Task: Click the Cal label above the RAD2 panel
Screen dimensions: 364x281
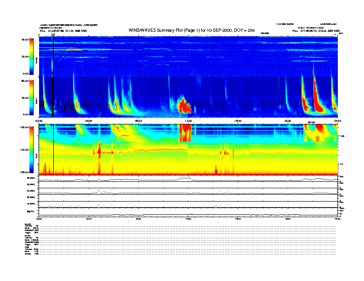Action: (x=53, y=35)
